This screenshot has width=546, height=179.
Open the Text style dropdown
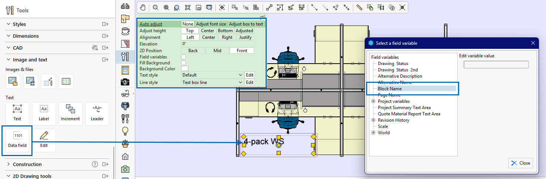(212, 75)
